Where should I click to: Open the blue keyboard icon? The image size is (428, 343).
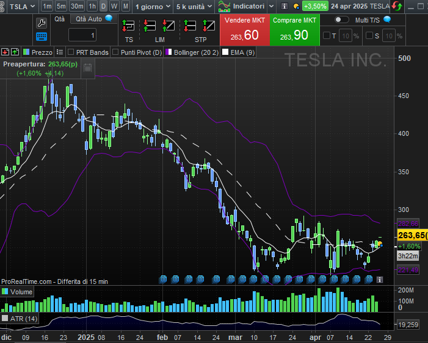point(42,37)
